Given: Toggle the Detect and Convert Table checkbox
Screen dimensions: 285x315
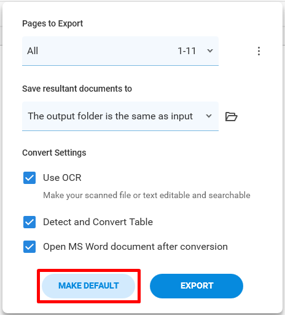Looking at the screenshot, I should pyautogui.click(x=29, y=222).
